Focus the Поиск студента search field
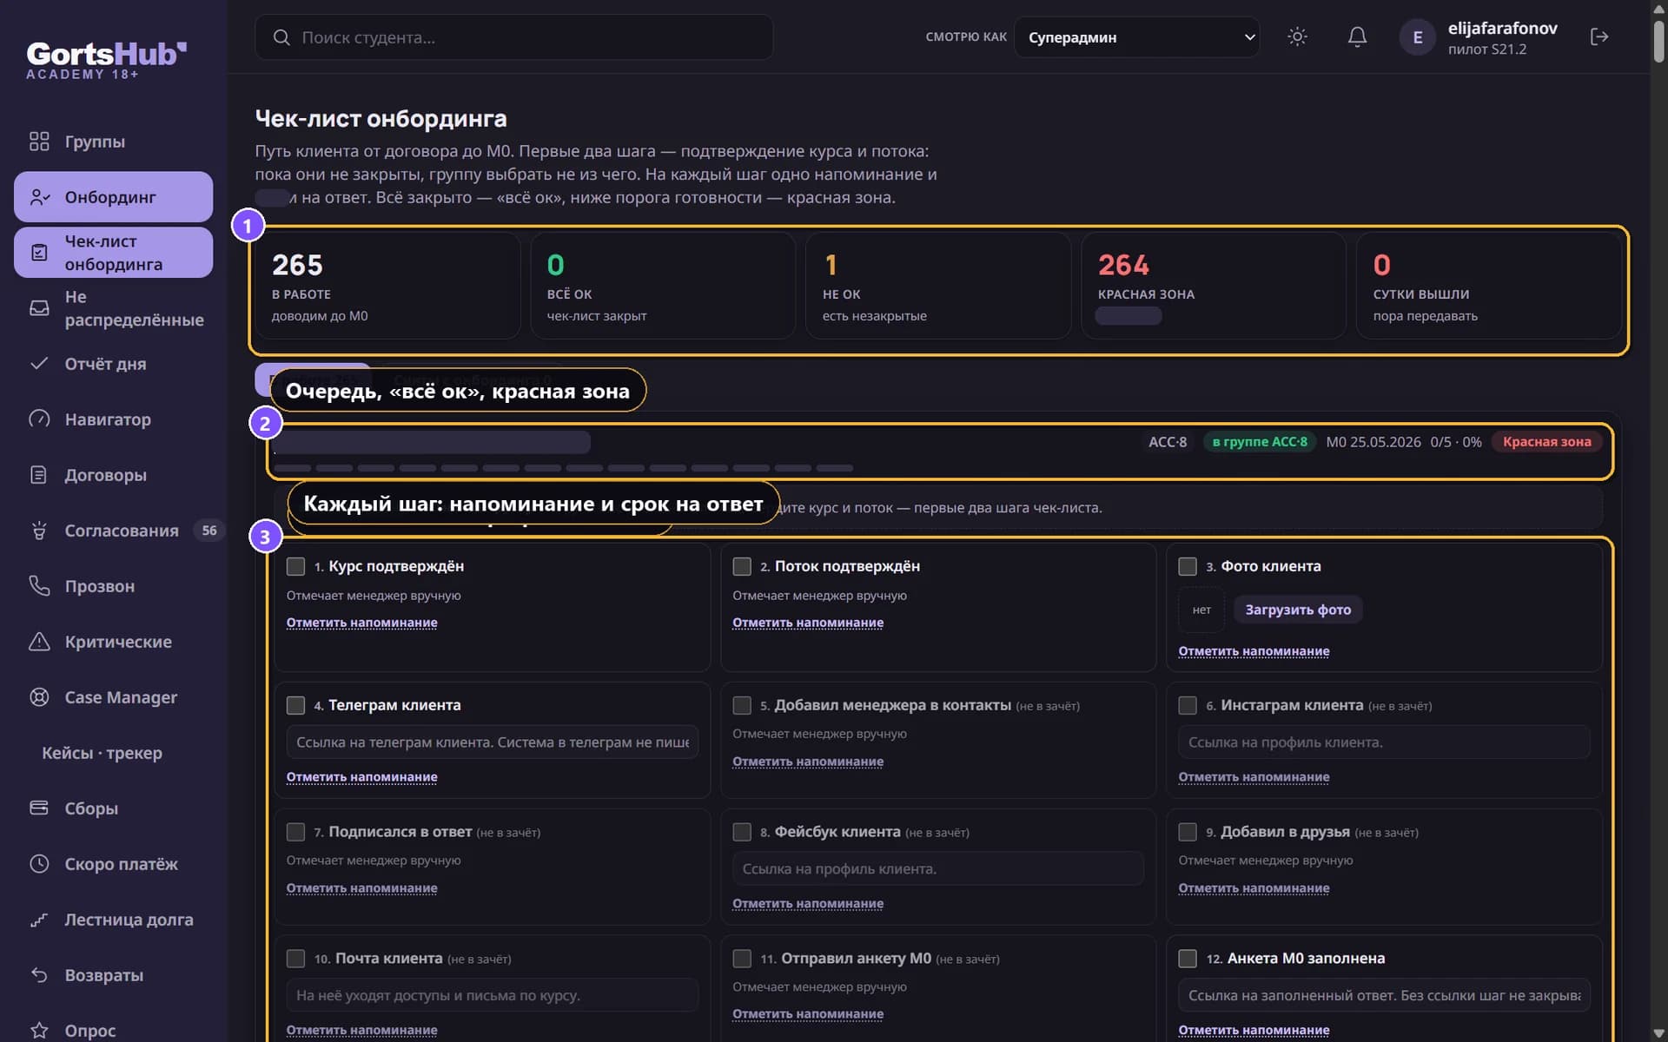 (x=513, y=37)
